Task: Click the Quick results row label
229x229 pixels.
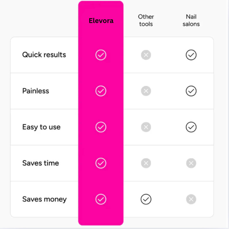Action: [44, 55]
